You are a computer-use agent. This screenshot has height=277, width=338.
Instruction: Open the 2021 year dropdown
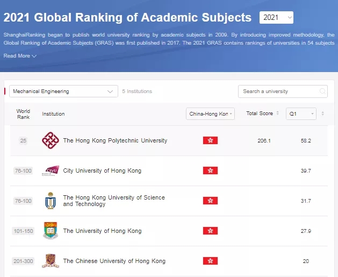(276, 17)
